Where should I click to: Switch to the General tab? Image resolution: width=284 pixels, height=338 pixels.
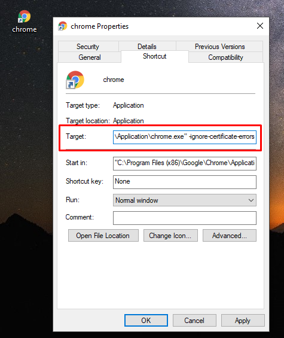90,57
